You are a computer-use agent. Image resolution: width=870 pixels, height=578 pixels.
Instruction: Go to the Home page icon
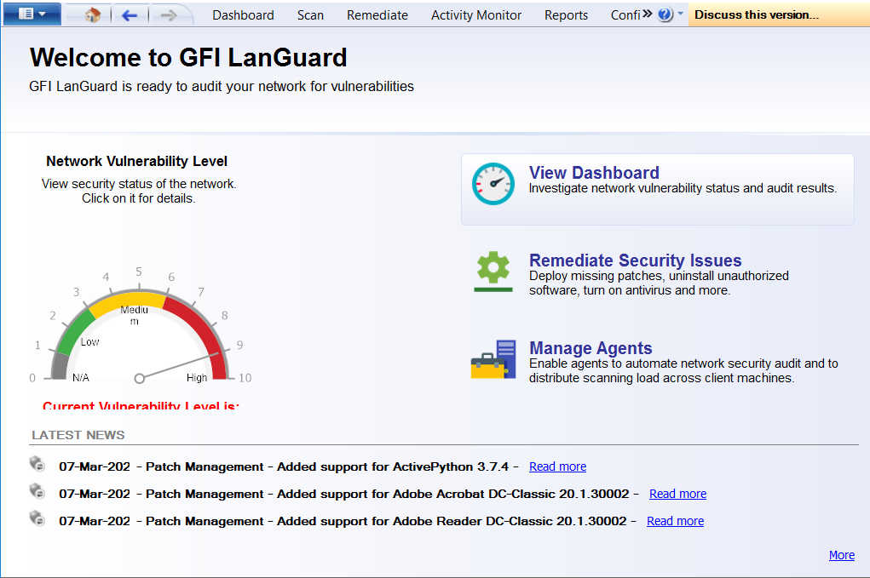tap(92, 15)
